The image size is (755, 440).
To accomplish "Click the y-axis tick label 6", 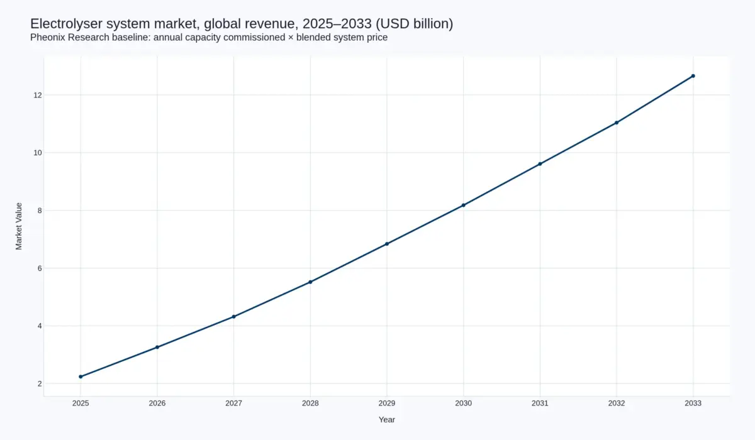I will pyautogui.click(x=39, y=268).
